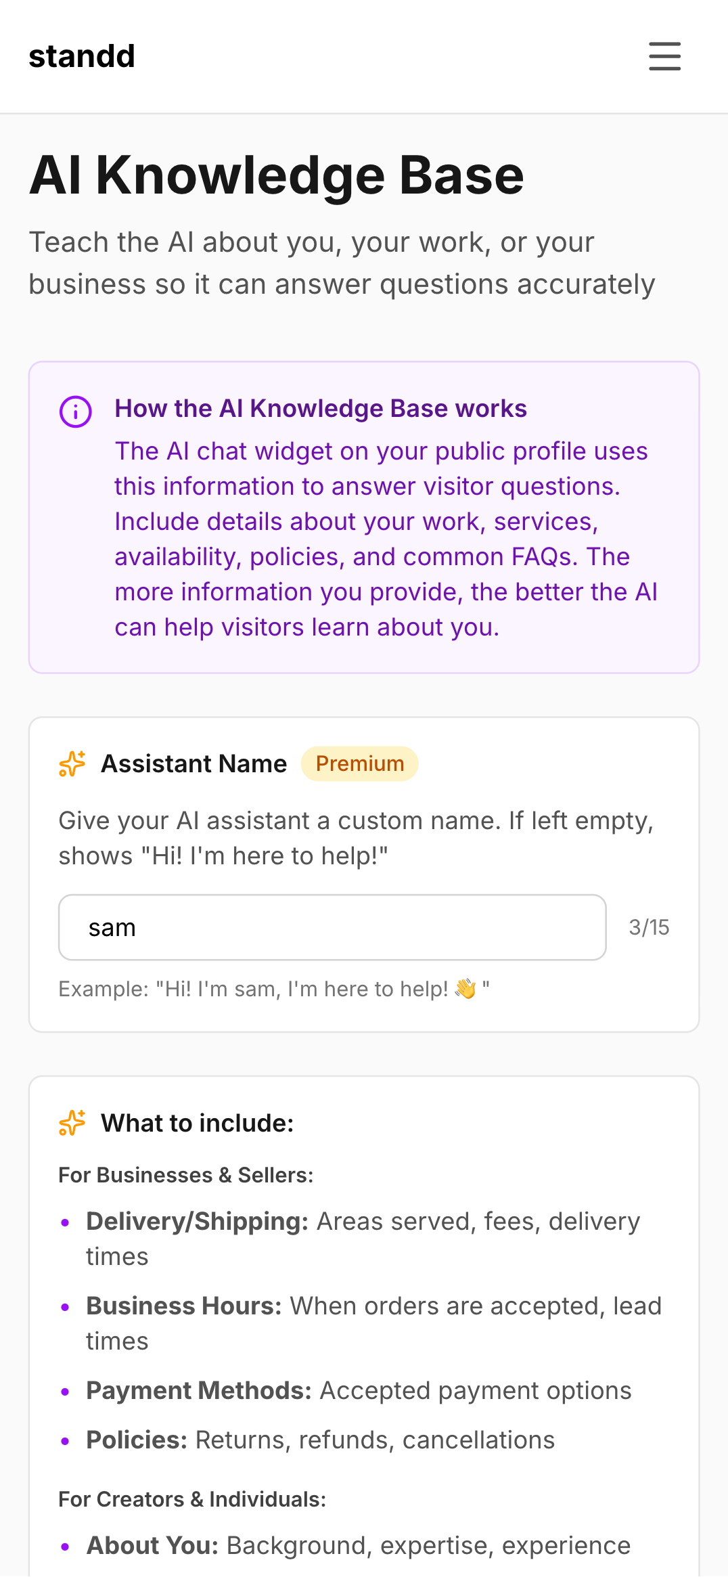The width and height of the screenshot is (728, 1577).
Task: Click the AI Knowledge Base page title
Action: 276,176
